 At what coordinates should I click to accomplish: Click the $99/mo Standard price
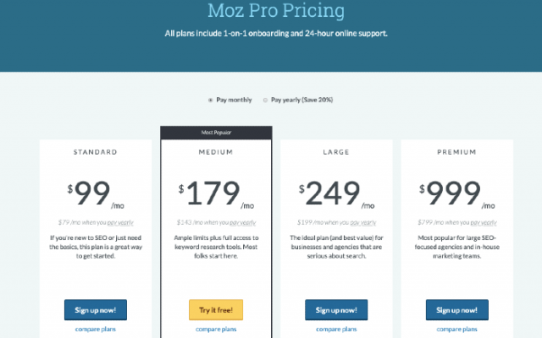pos(96,194)
